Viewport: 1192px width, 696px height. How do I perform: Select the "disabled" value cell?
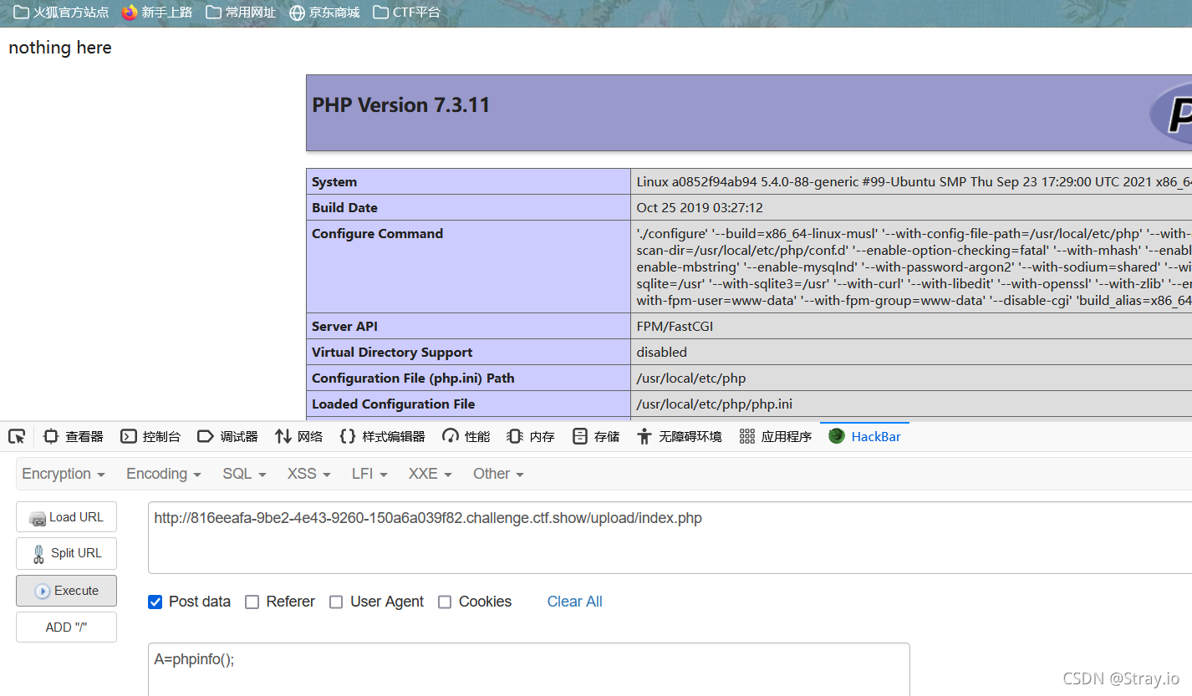point(661,352)
